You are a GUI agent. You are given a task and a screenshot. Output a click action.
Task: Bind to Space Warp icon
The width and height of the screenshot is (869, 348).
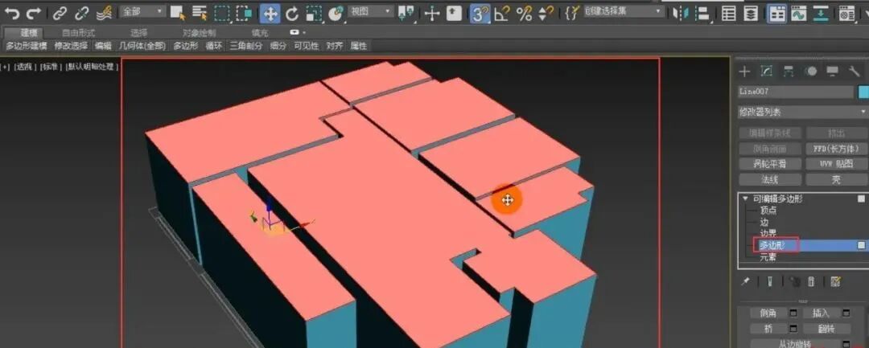click(x=105, y=13)
